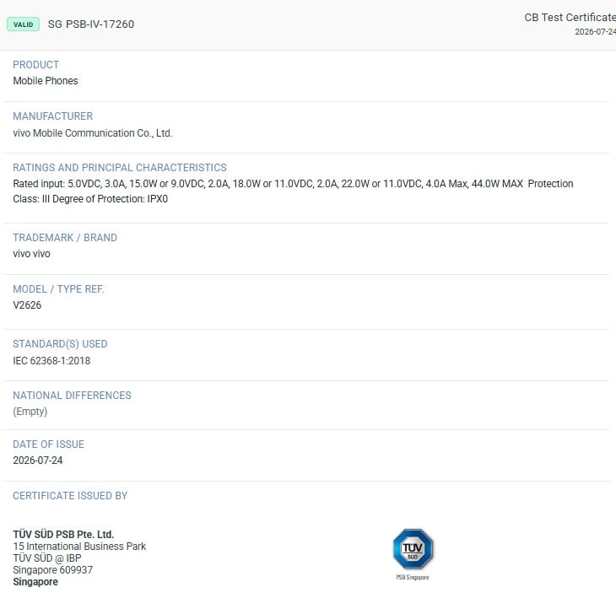Click the MANUFACTURER section label
Viewport: 616px width, 598px height.
(x=52, y=116)
